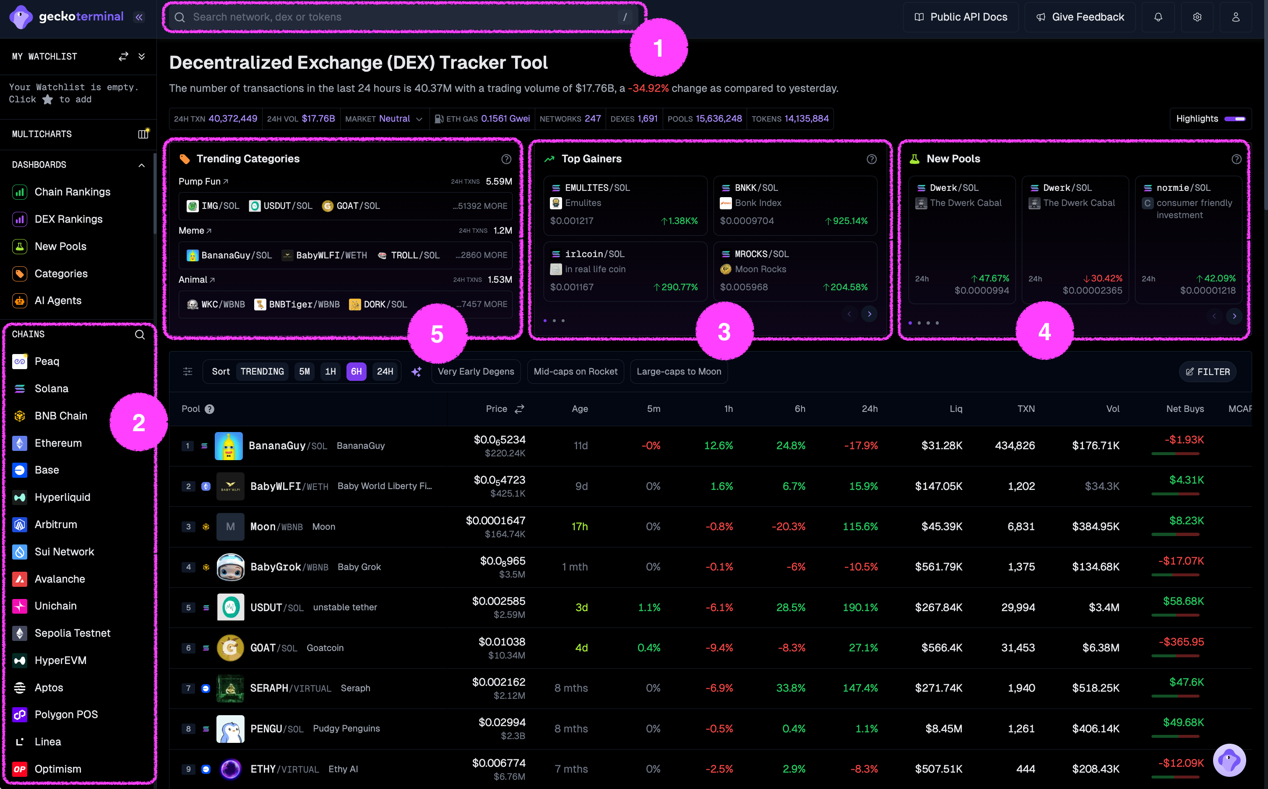
Task: Select the Unichain network
Action: [x=44, y=606]
